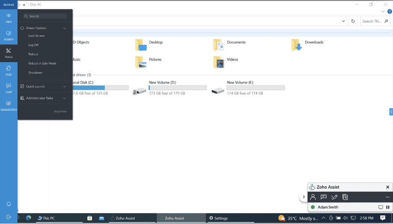
Task: Switch to Settings taskbar button
Action: tap(231, 218)
